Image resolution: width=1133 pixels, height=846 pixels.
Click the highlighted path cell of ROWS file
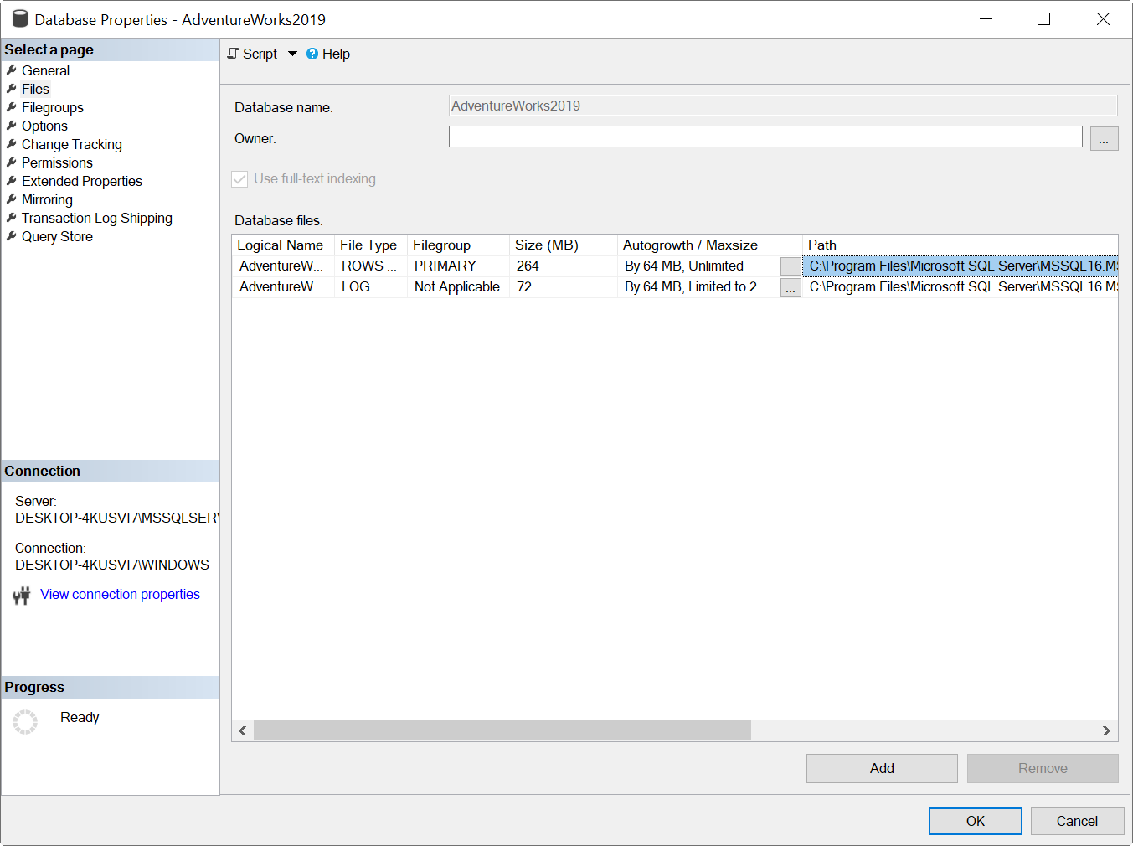960,266
